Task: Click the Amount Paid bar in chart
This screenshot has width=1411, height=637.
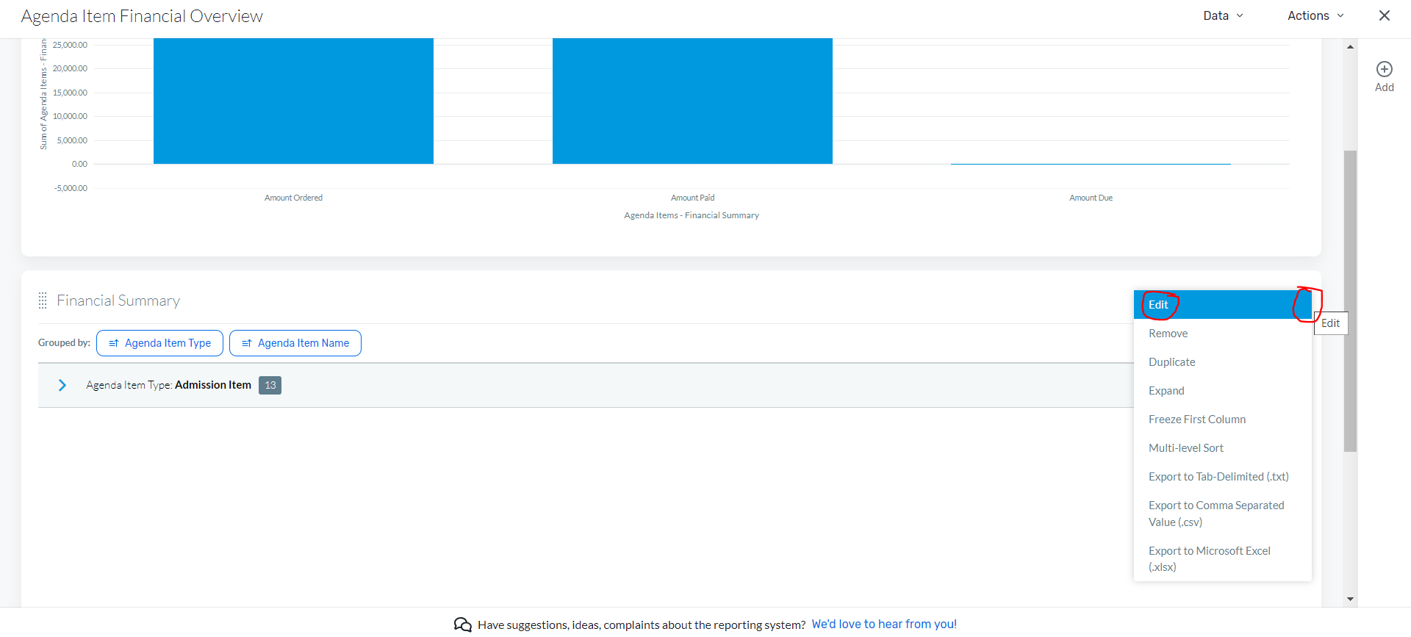Action: click(x=692, y=101)
